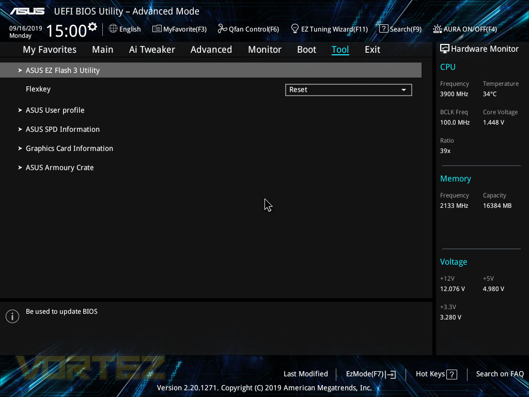
Task: Switch to Boot tab
Action: (306, 50)
